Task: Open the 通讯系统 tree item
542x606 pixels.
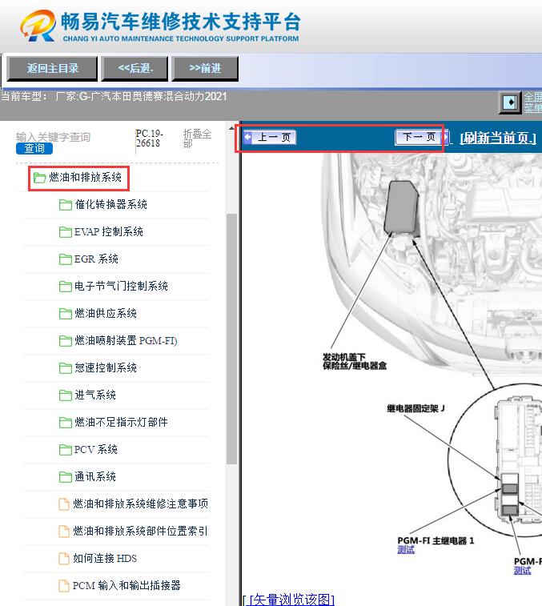Action: (x=95, y=477)
